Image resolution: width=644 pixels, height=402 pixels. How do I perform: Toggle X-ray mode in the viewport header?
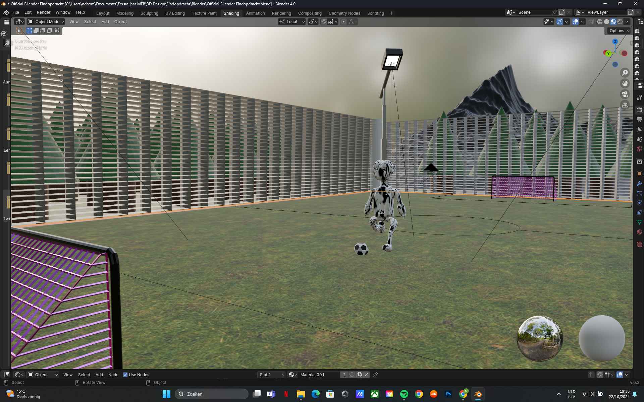pos(591,21)
